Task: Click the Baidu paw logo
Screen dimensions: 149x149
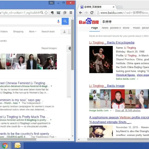Action: (x=89, y=21)
